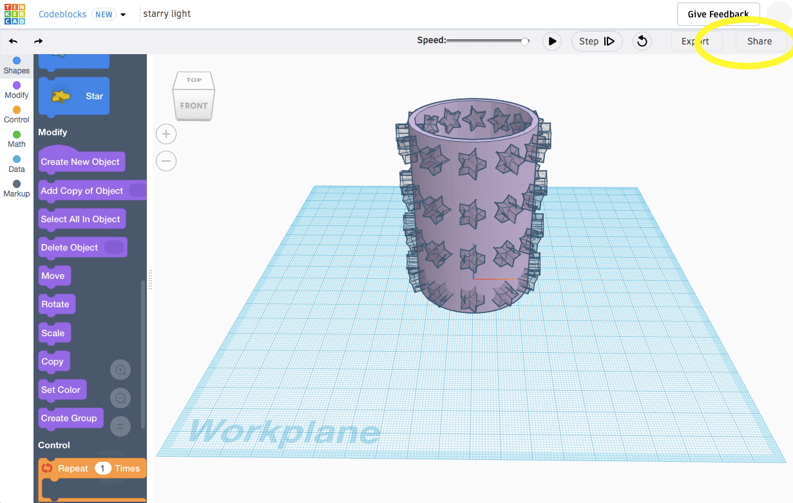This screenshot has height=503, width=793.
Task: Click the Share button
Action: click(760, 41)
